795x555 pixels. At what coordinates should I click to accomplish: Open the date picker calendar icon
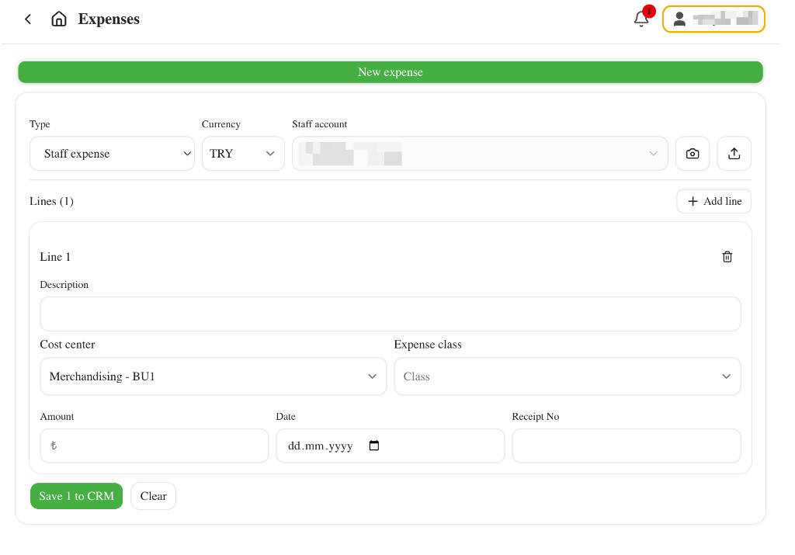pos(374,446)
